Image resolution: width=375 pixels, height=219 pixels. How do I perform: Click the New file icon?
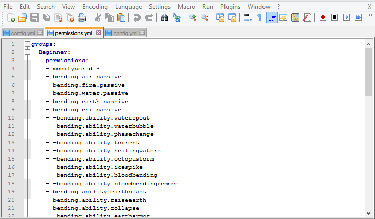coord(11,17)
